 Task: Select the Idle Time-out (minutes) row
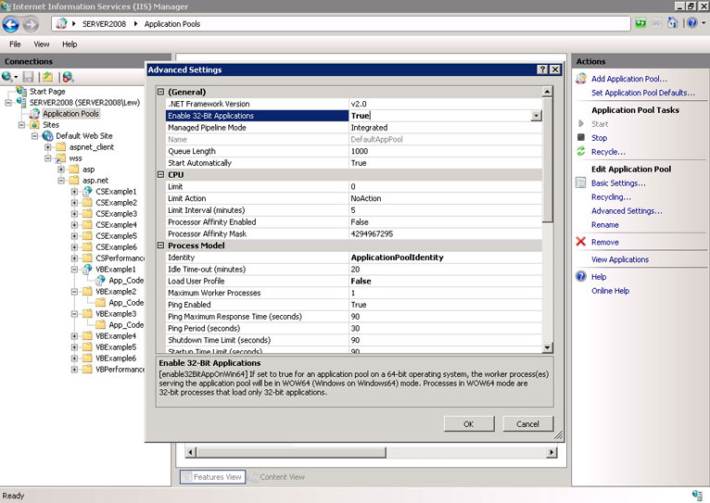tap(354, 270)
